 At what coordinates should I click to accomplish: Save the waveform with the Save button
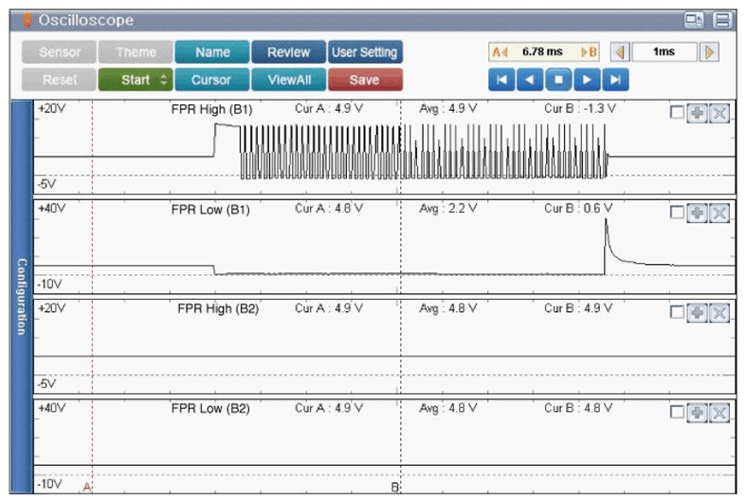pos(365,80)
